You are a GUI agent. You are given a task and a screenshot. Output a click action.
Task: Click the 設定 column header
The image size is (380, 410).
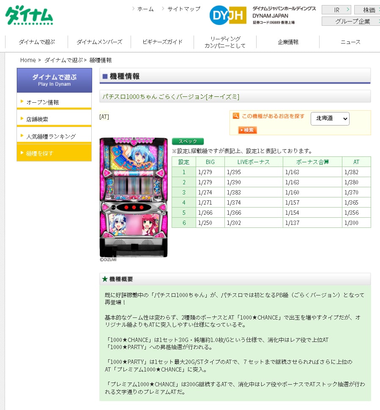click(x=184, y=162)
